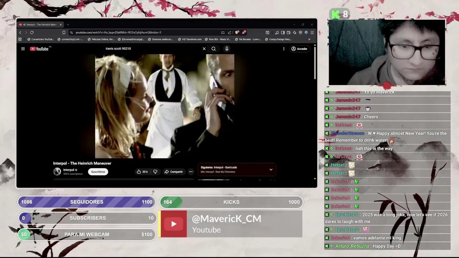Sign in using the Acceder button
The height and width of the screenshot is (258, 459).
point(299,49)
